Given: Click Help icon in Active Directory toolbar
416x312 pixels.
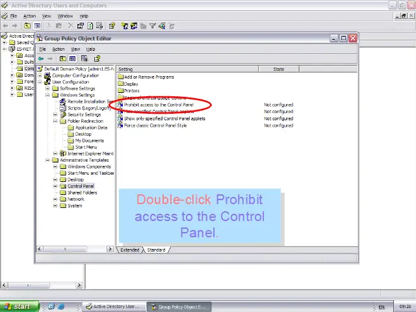Looking at the screenshot, I should tap(112, 26).
